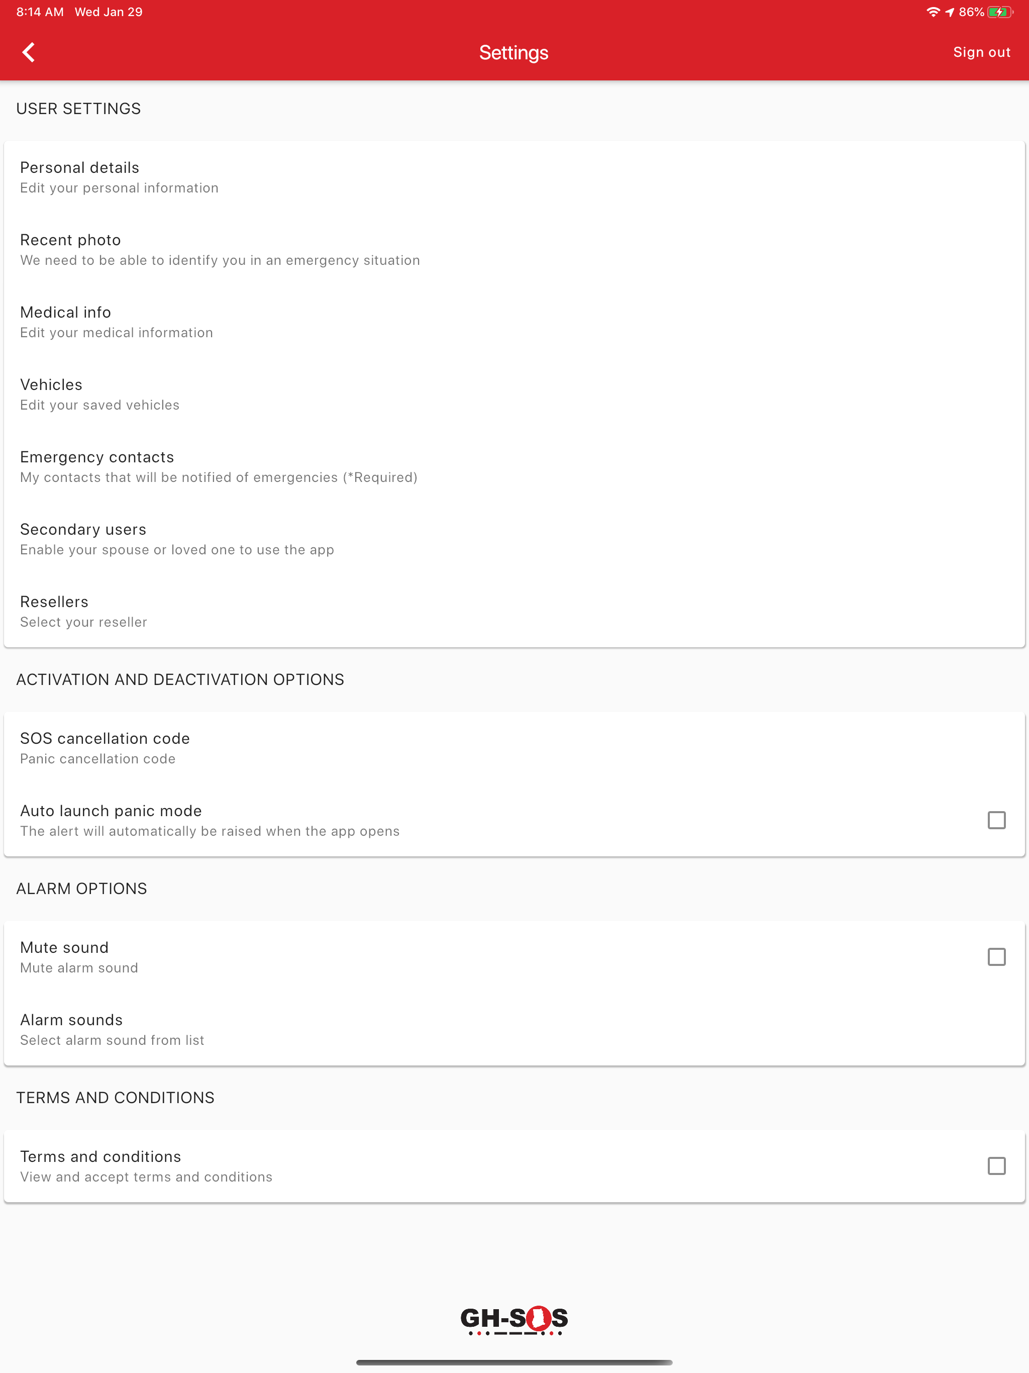Enable Auto launch panic mode checkbox

point(996,820)
